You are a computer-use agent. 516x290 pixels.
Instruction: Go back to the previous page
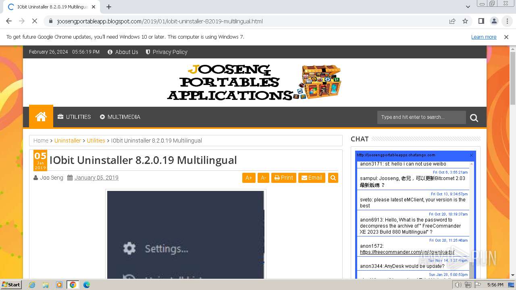[x=9, y=21]
